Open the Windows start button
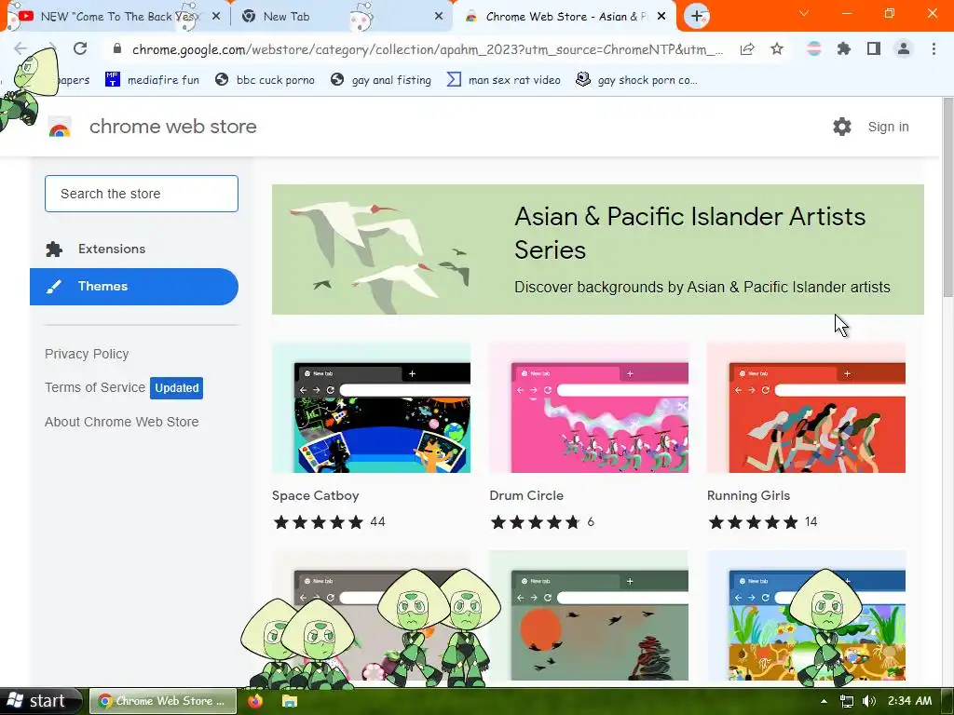The image size is (954, 715). click(x=39, y=701)
